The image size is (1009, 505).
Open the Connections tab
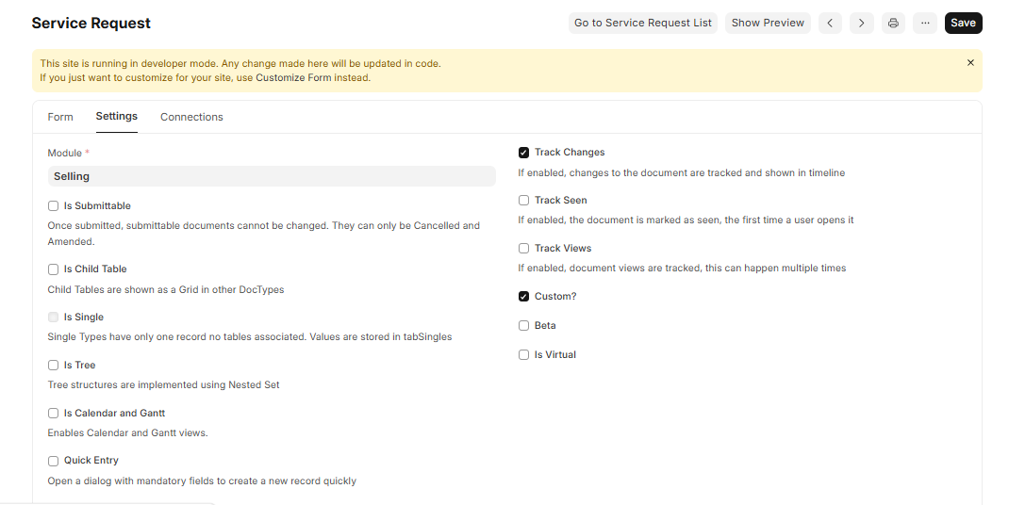point(191,117)
